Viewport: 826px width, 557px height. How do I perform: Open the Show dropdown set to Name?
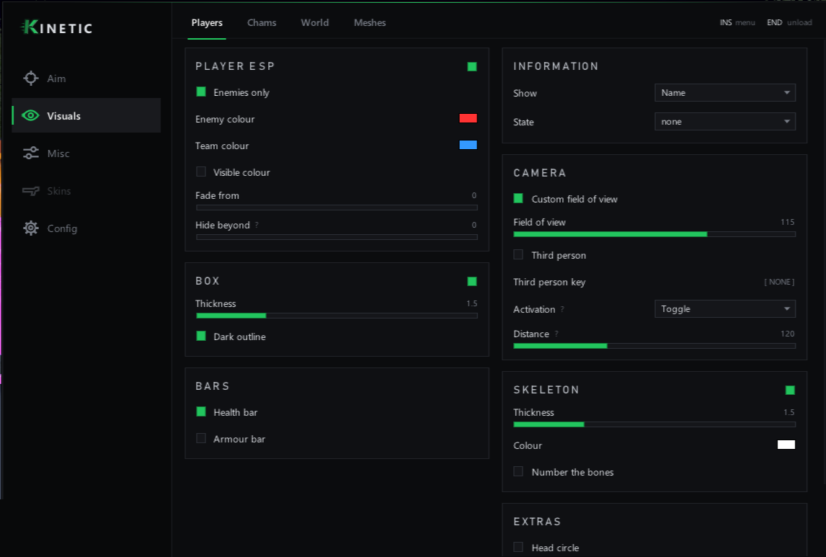(x=725, y=93)
